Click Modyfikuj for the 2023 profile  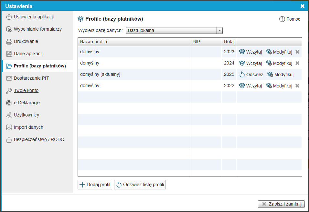click(279, 52)
